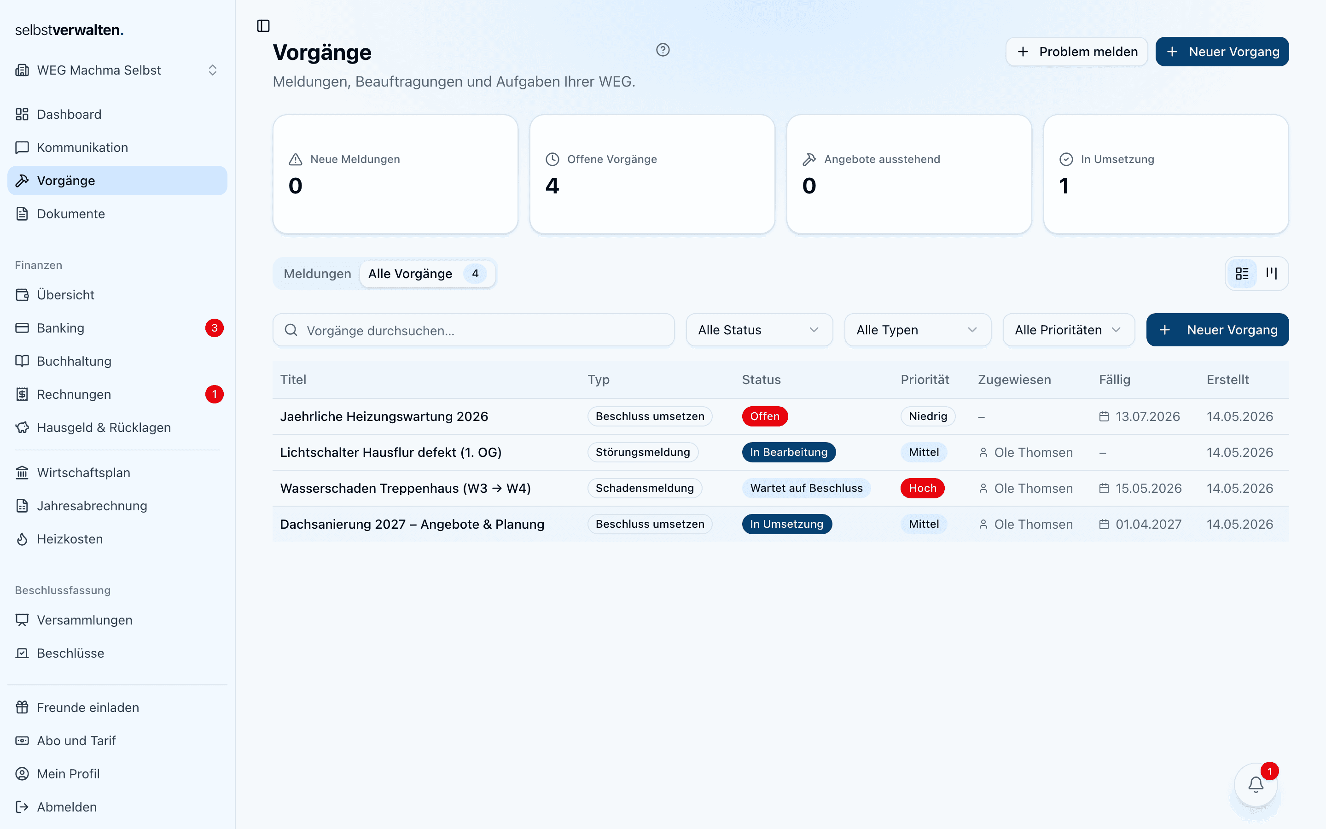This screenshot has height=829, width=1326.
Task: Open Rechnungen menu entry
Action: [117, 394]
